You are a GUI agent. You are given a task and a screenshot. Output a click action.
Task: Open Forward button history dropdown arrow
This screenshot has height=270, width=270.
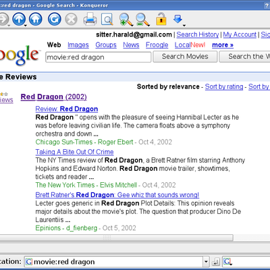[9, 26]
